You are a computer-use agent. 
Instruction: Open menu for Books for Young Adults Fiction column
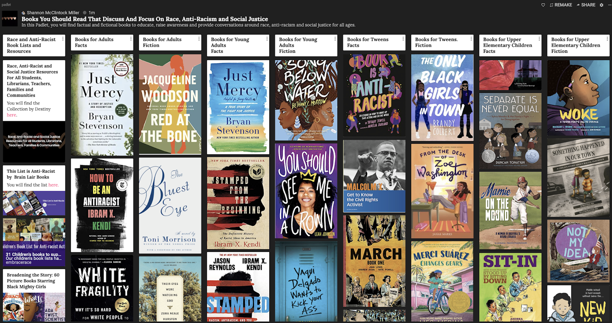click(335, 39)
